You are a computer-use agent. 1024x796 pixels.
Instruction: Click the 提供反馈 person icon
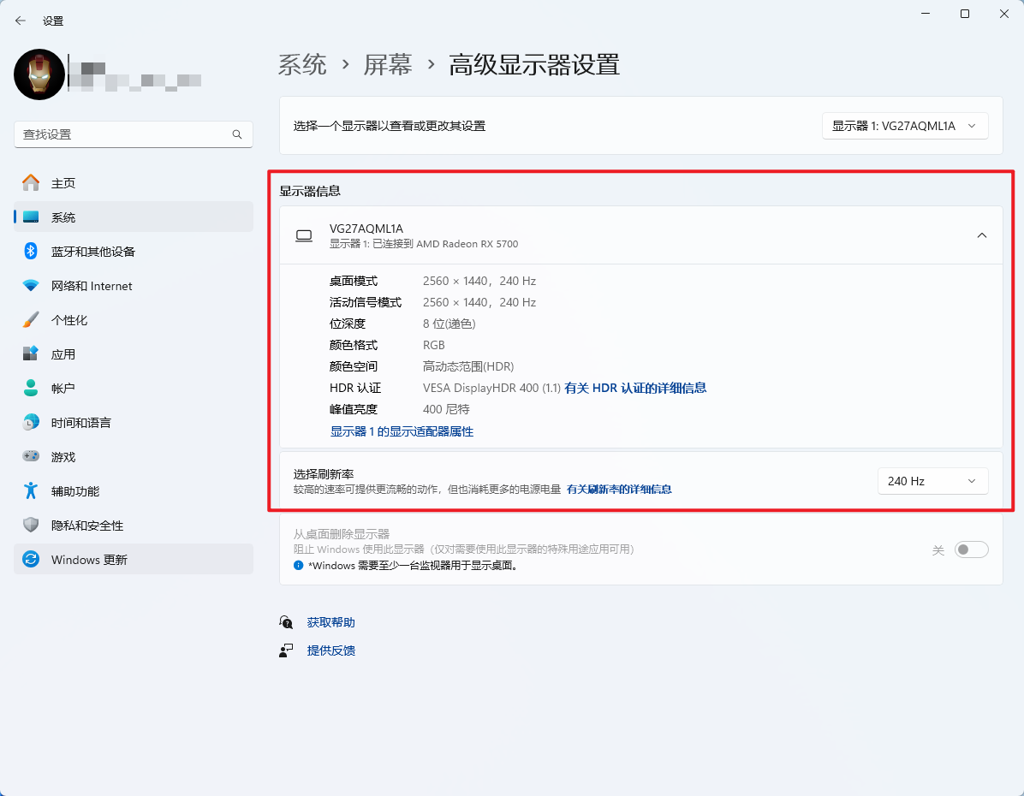(x=286, y=650)
